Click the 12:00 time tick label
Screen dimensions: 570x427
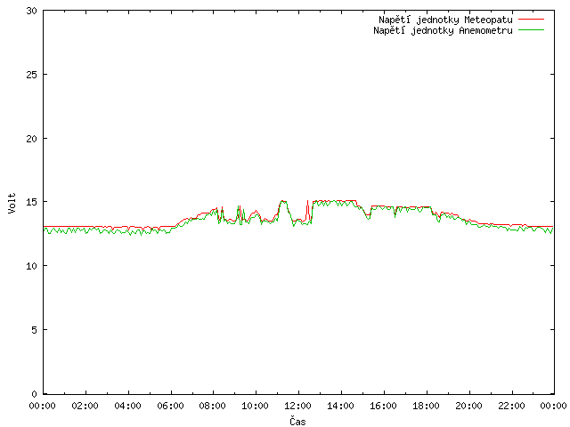(297, 406)
